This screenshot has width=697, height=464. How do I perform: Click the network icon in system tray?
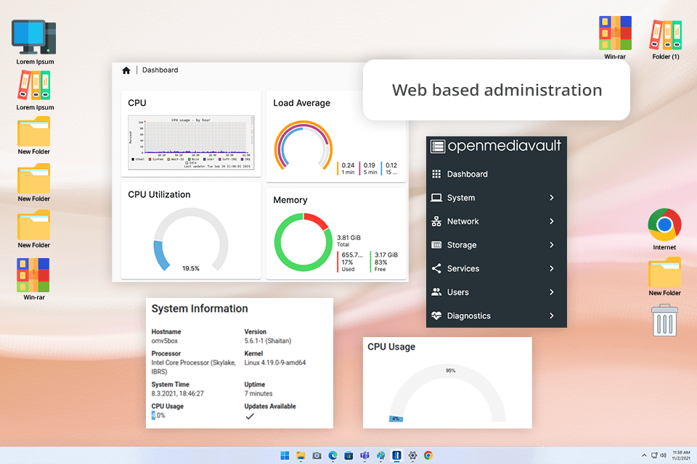coord(654,455)
